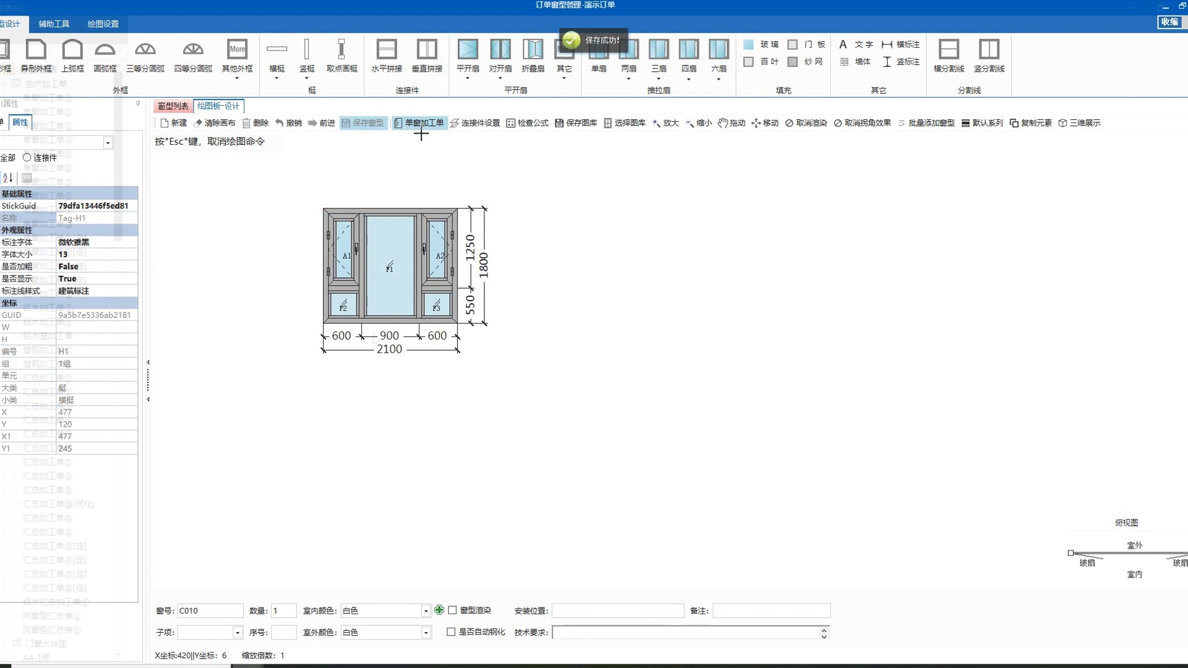Open the 室内颜色 dropdown
Screen dimensions: 1188x668
[x=425, y=610]
